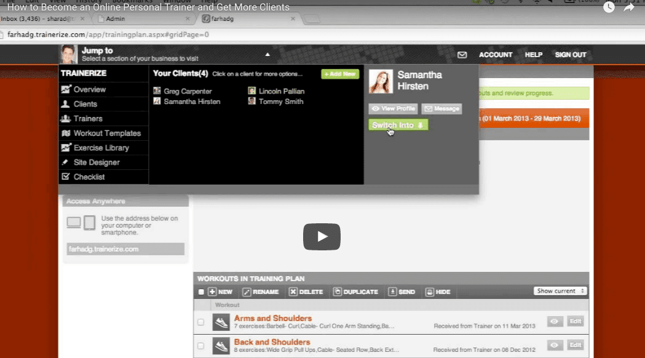Open the Back and Shoulders workout
Viewport: 645px width, 358px height.
pos(272,342)
